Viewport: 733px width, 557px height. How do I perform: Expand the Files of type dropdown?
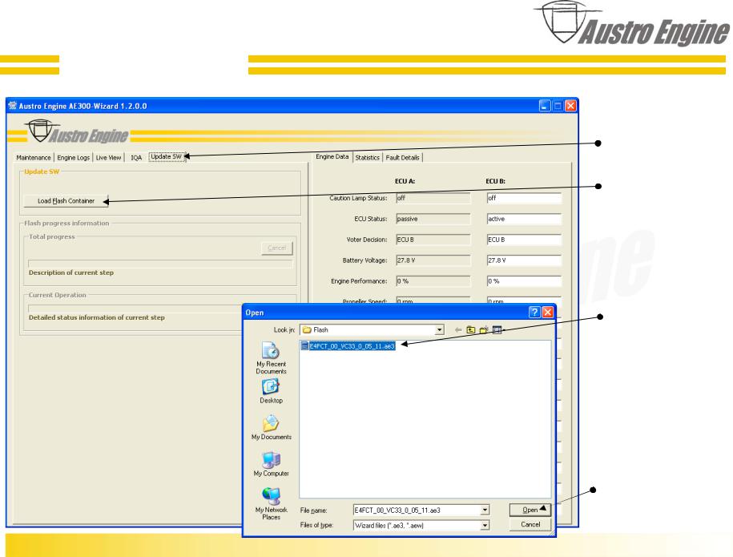coord(485,525)
